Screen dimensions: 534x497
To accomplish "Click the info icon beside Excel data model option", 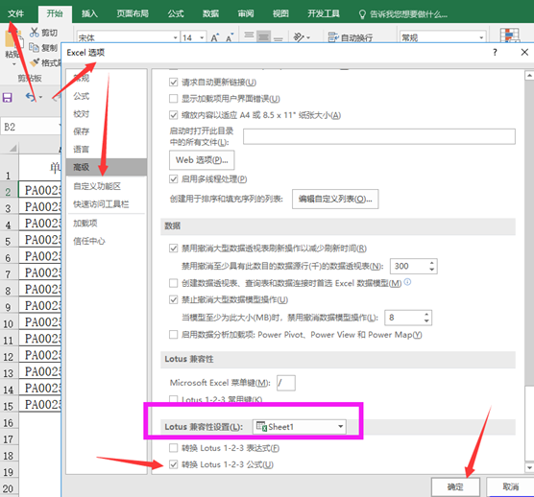I will 407,282.
